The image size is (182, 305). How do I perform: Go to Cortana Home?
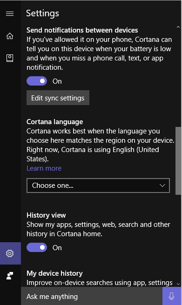[10, 36]
